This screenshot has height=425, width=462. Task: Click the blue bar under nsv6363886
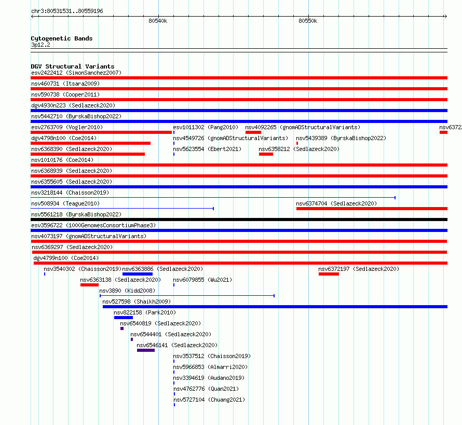coord(138,274)
